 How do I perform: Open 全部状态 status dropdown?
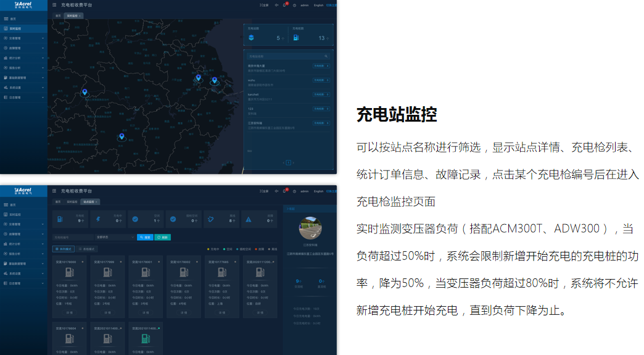115,237
